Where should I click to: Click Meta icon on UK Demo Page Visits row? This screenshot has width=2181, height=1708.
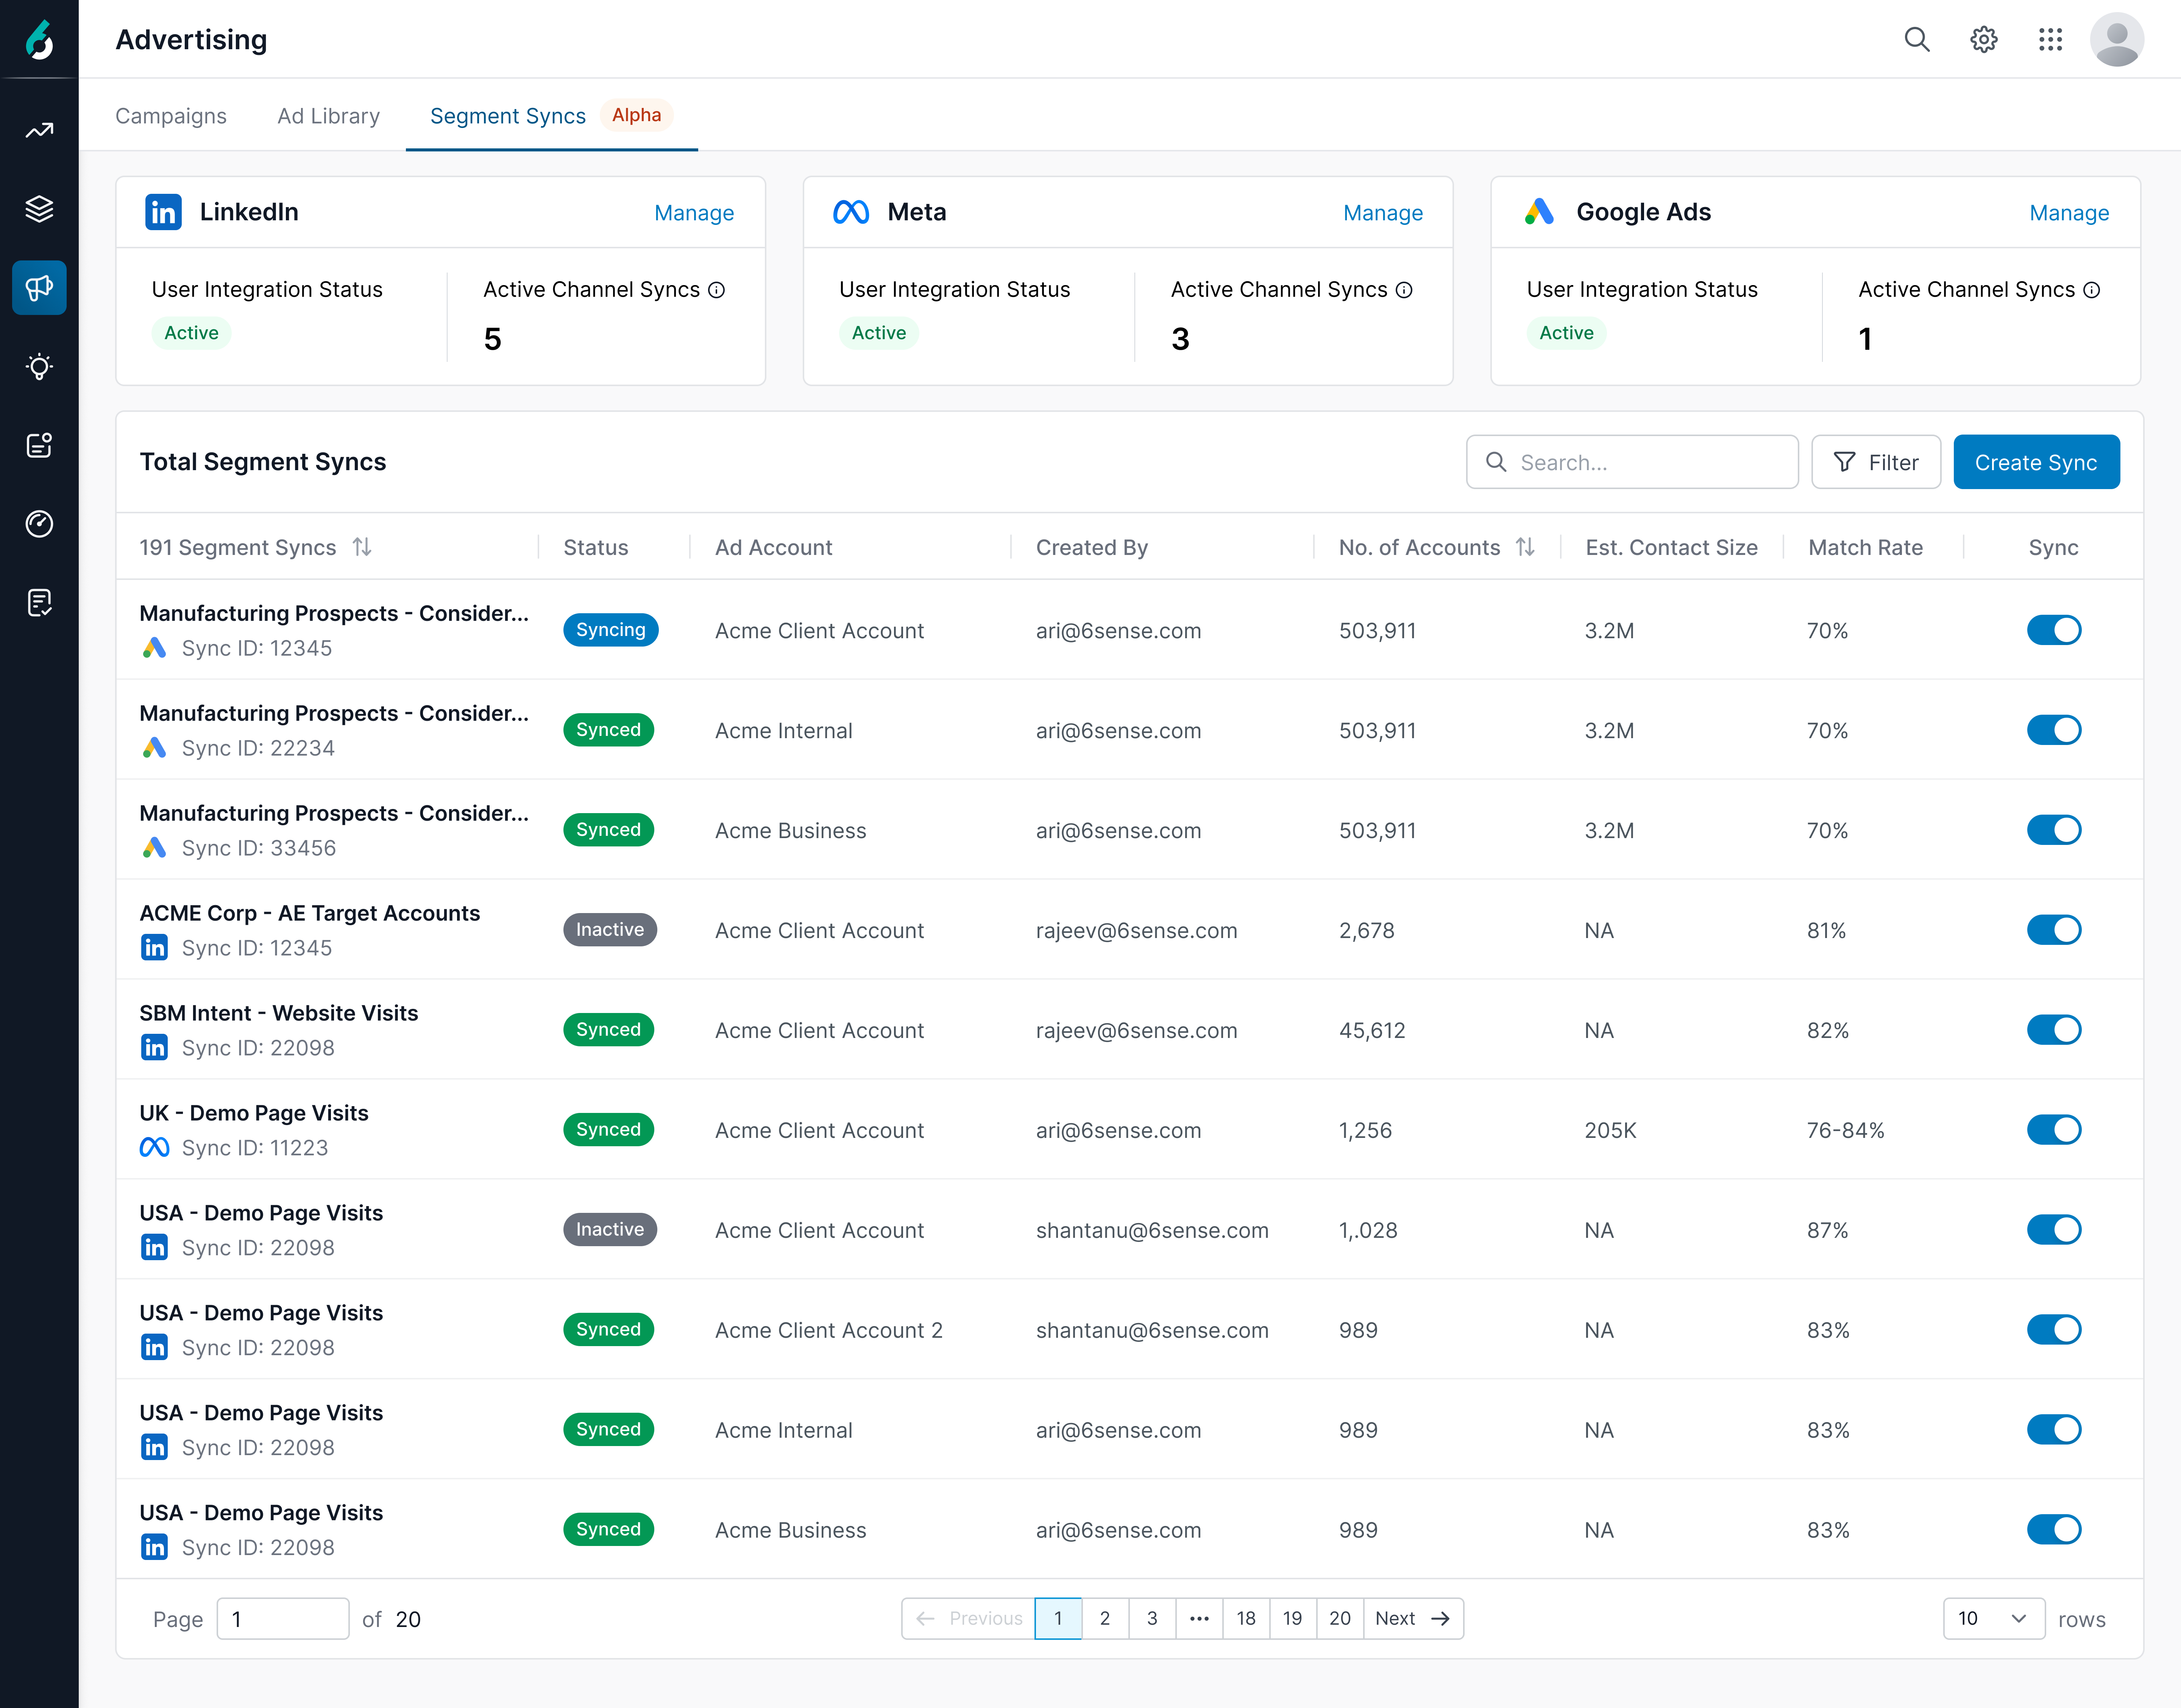154,1148
